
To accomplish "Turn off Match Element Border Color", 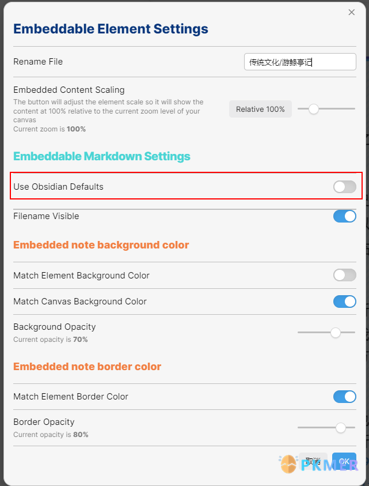I will 345,397.
